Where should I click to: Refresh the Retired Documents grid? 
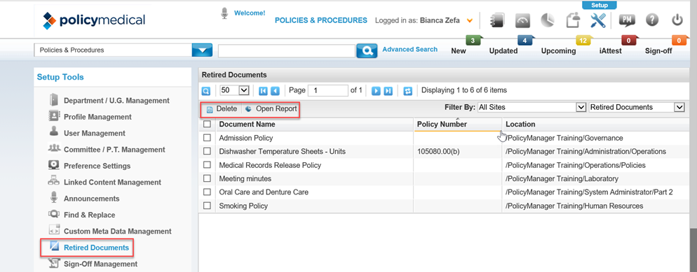(x=407, y=91)
